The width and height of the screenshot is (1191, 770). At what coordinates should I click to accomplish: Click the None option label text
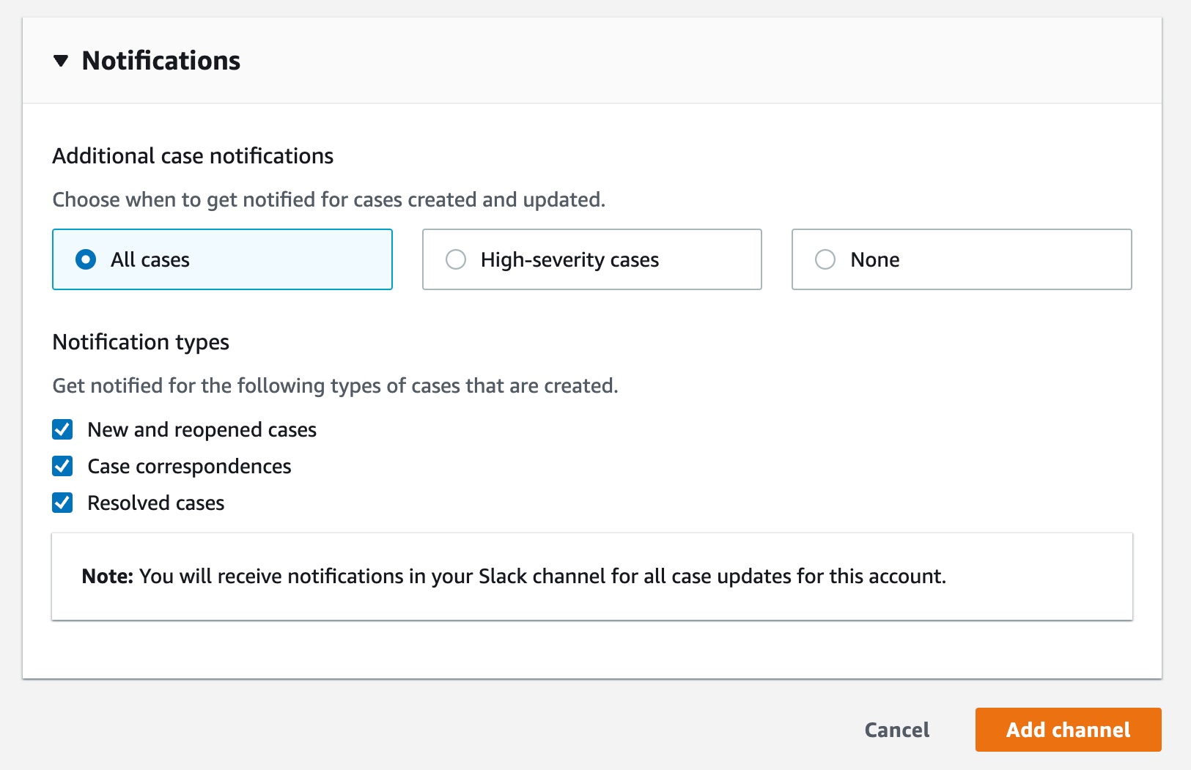(874, 260)
